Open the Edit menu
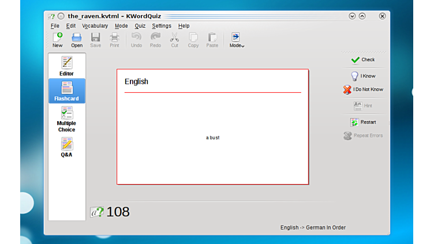Screen dimensions: 434x244 click(x=71, y=26)
